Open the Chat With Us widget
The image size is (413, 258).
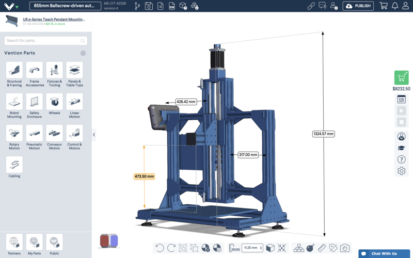click(384, 253)
